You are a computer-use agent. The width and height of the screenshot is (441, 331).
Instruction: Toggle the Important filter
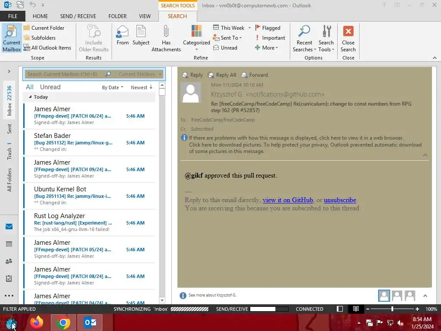pos(270,38)
